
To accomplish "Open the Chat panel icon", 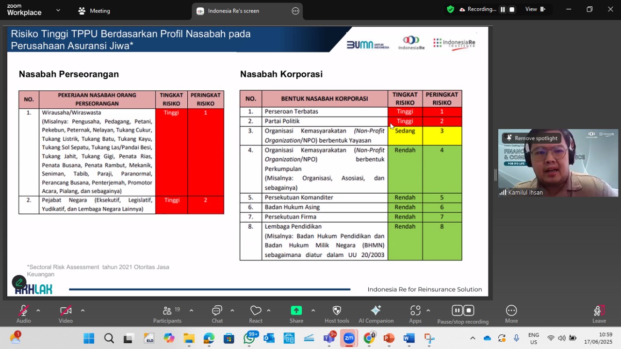I will [x=217, y=311].
